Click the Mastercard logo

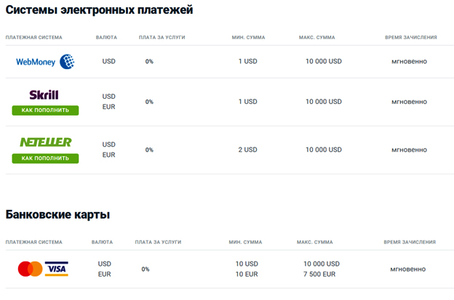point(31,269)
